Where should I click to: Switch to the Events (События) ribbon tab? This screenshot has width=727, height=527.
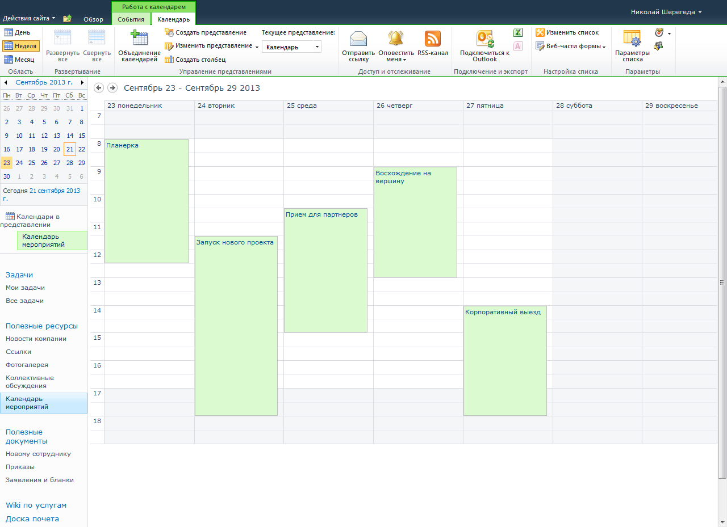131,19
